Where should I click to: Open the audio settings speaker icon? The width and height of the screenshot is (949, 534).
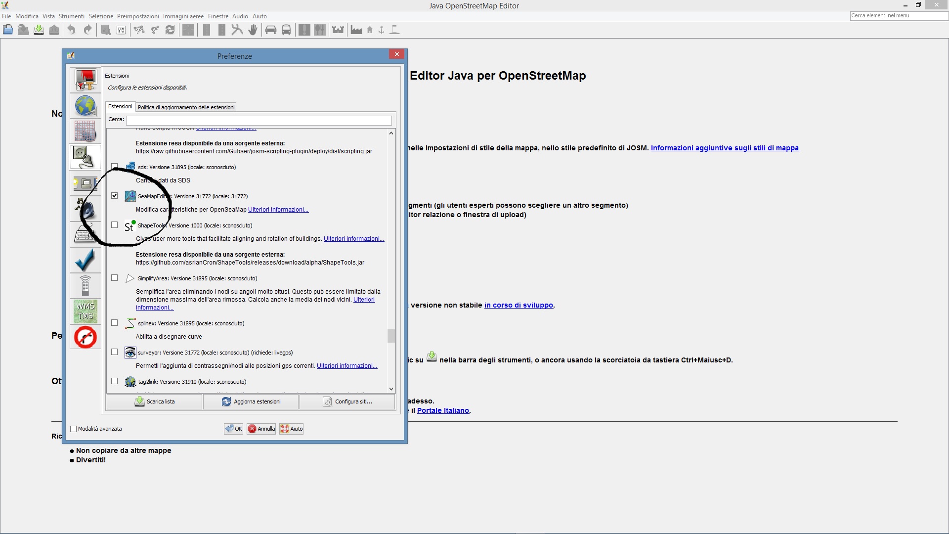pyautogui.click(x=86, y=209)
